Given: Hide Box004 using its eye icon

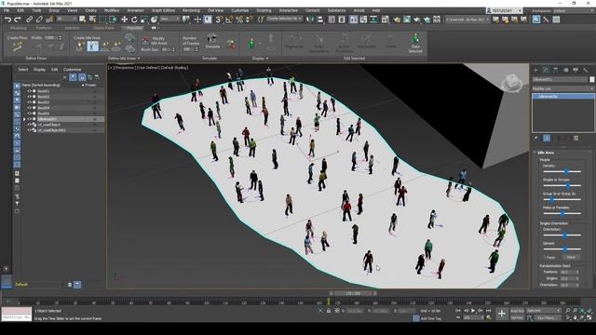Looking at the screenshot, I should (29, 108).
